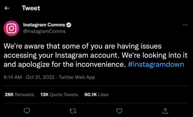Click the Tweet header title

pos(31,8)
